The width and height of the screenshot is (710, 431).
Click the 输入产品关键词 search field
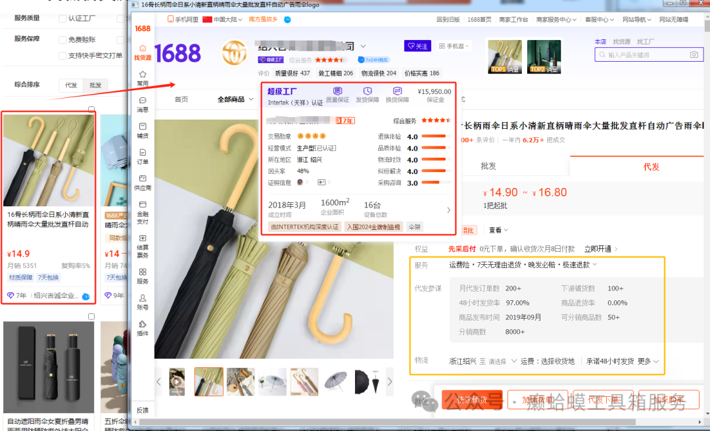(648, 55)
